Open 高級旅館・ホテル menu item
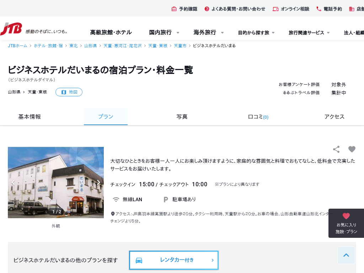The image size is (364, 273). coord(111,32)
